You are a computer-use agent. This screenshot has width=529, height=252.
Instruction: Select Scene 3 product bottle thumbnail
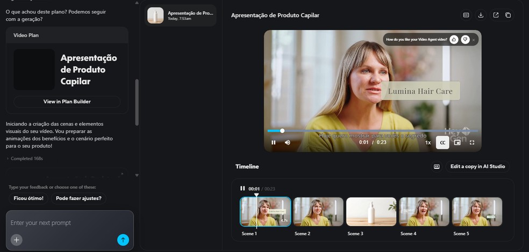371,211
